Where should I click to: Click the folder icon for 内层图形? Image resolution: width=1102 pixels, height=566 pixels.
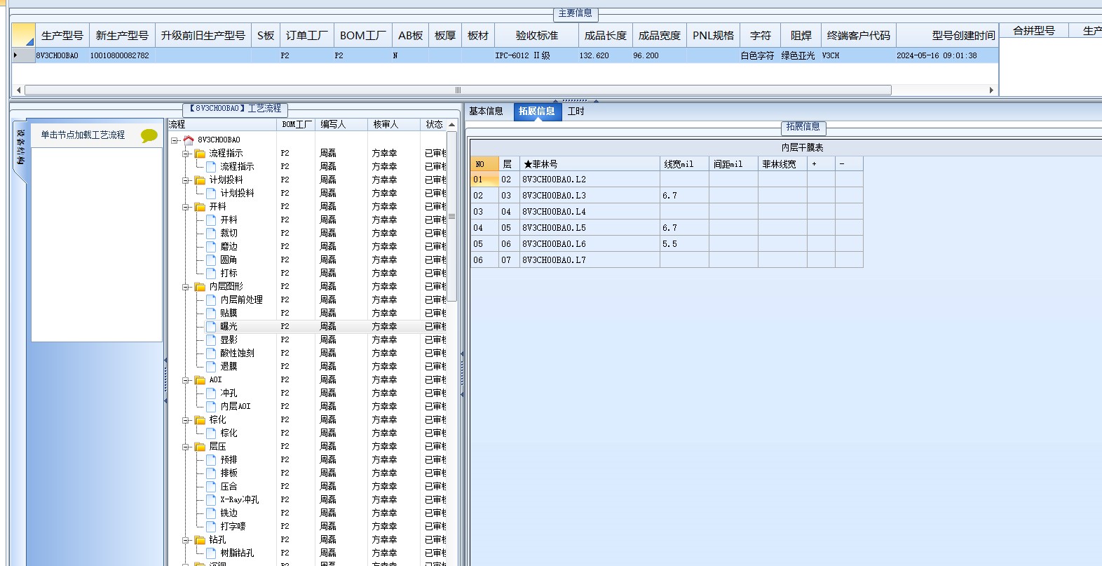(x=200, y=286)
